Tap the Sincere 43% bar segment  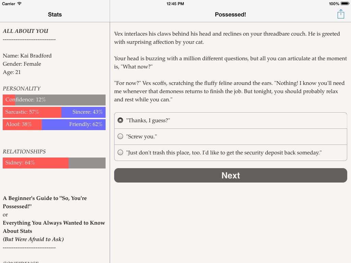[x=84, y=112]
